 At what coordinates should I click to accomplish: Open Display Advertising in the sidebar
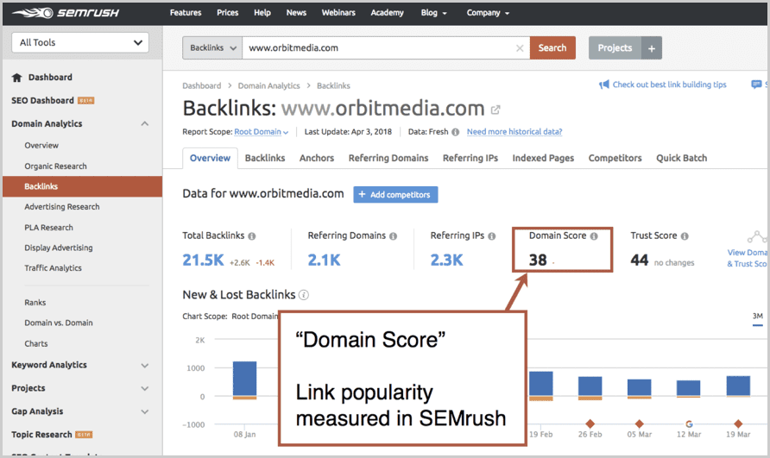[x=59, y=248]
